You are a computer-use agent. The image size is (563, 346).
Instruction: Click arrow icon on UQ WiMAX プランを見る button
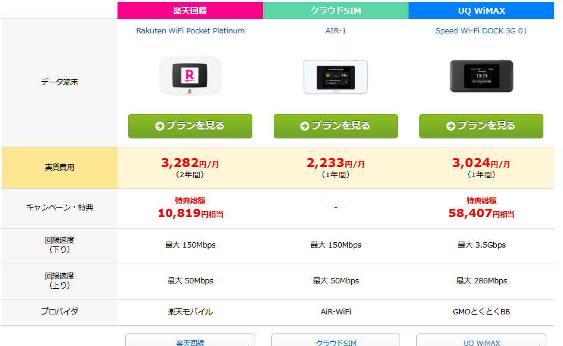point(450,126)
